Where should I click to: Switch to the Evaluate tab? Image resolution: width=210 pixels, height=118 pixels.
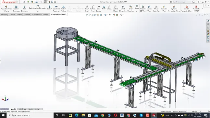point(27,15)
